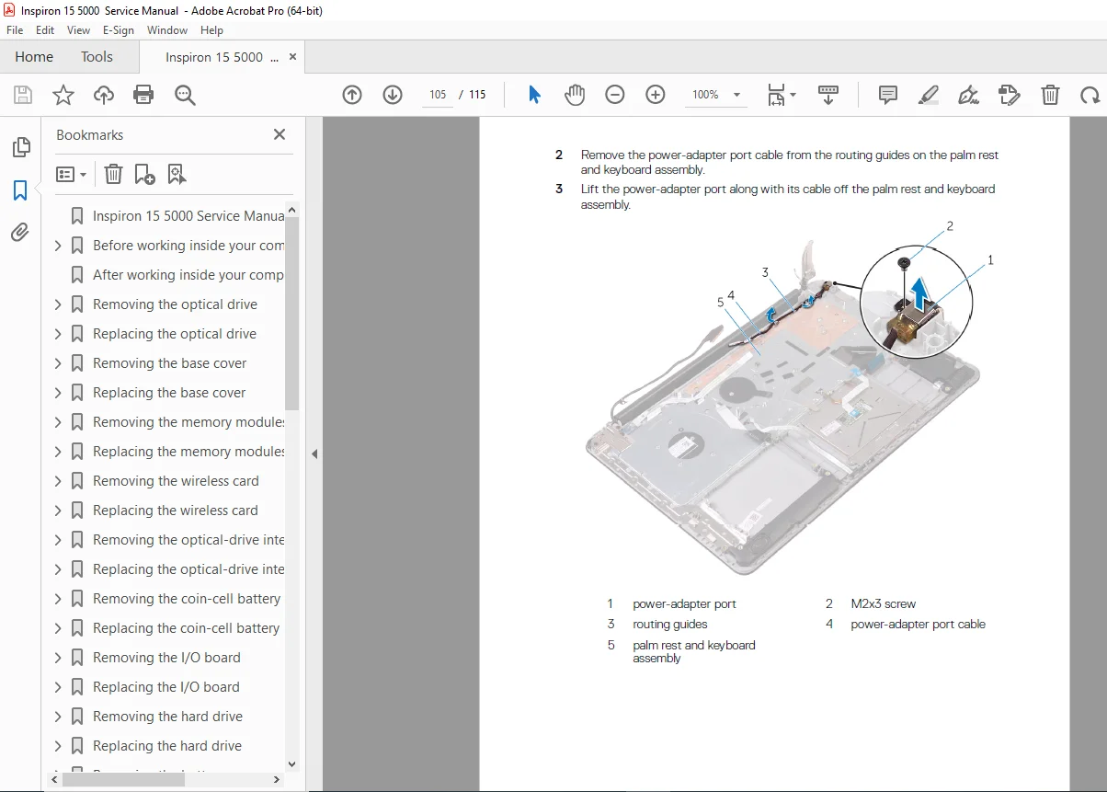
Task: Open the Attachments paperclip panel
Action: point(20,233)
